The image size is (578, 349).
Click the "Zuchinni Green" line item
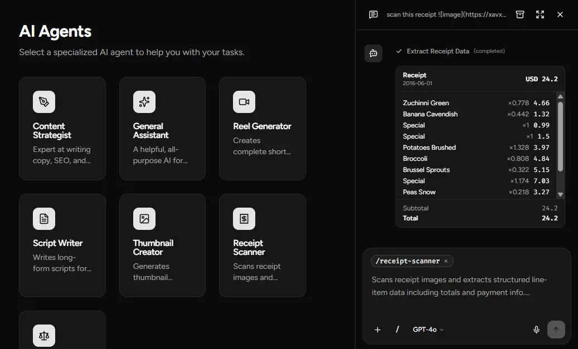click(x=426, y=103)
